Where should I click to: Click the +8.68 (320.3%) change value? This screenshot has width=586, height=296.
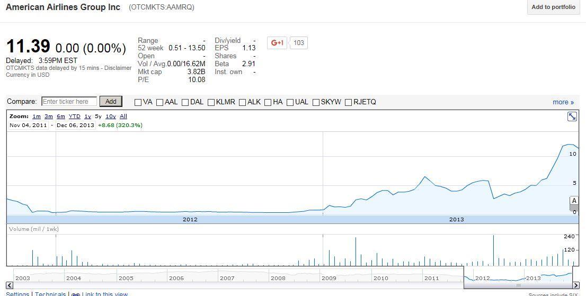click(x=120, y=125)
